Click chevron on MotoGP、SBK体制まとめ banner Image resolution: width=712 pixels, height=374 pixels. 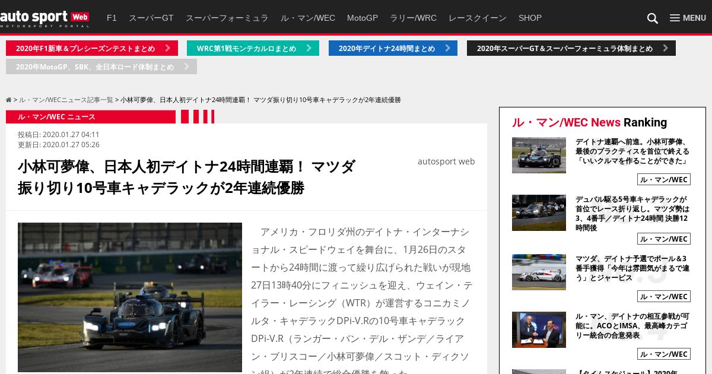point(187,66)
